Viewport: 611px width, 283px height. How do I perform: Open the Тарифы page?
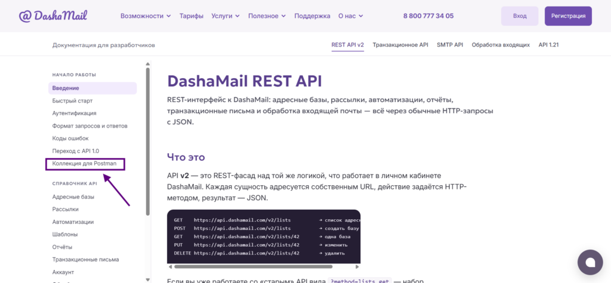192,16
